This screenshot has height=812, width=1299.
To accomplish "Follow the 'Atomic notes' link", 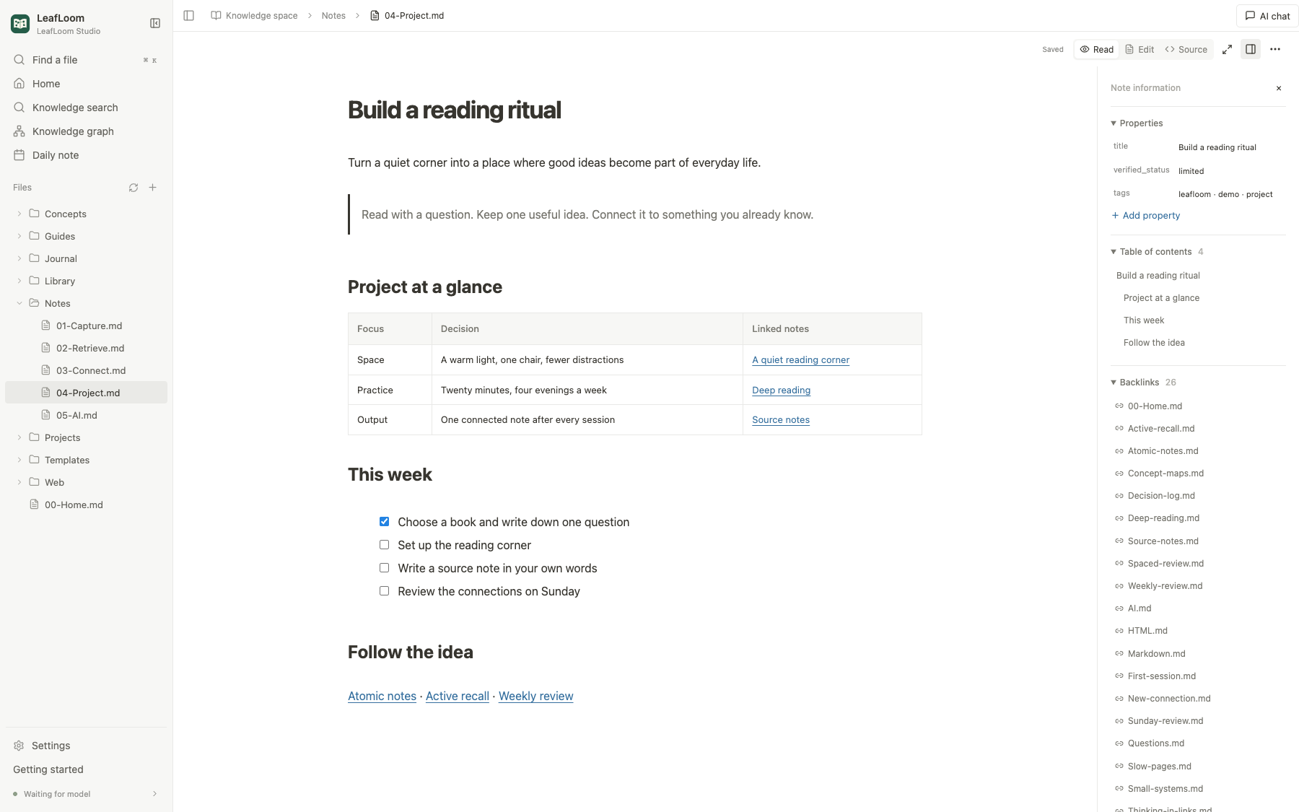I will point(382,697).
